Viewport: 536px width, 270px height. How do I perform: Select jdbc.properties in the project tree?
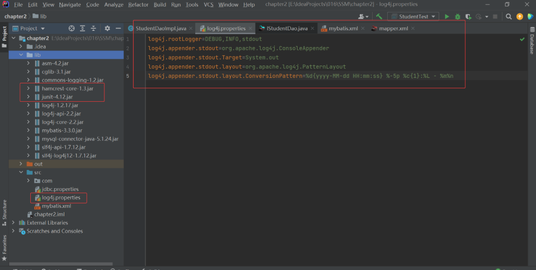(x=60, y=189)
